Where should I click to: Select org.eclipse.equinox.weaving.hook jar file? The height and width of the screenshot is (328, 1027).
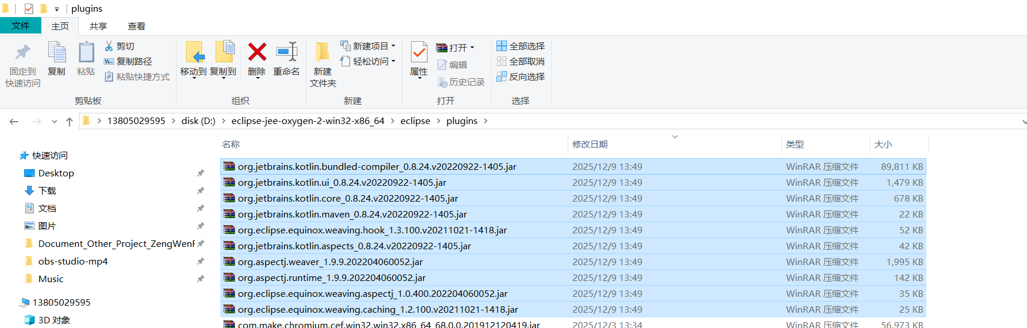pyautogui.click(x=573, y=230)
